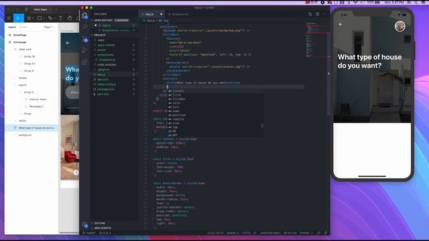Screen dimensions: 429x241
Task: Open Source Control in the activity bar
Action: click(84, 39)
